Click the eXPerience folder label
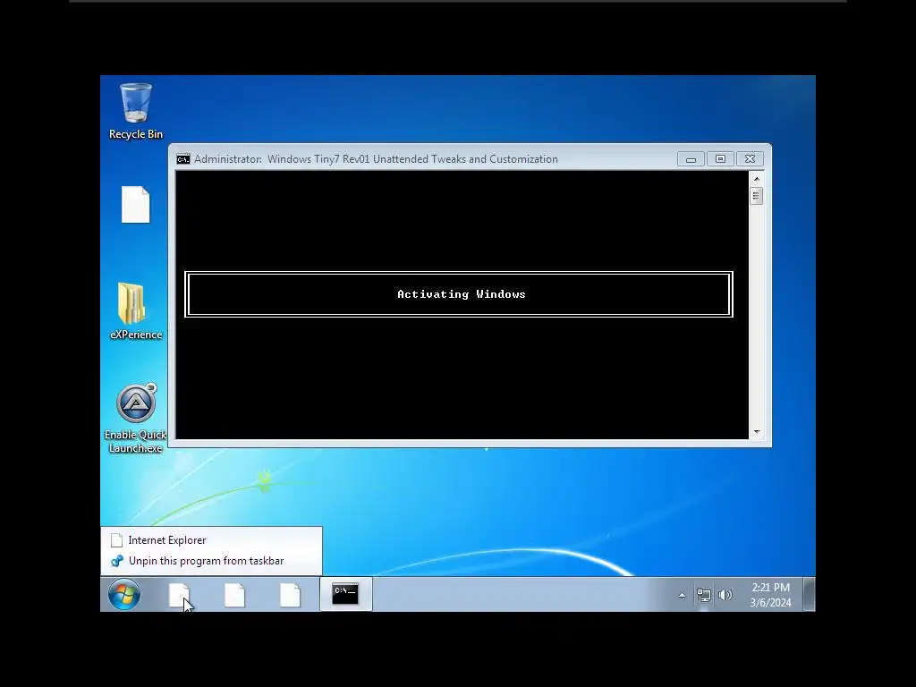Image resolution: width=916 pixels, height=687 pixels. (x=136, y=335)
